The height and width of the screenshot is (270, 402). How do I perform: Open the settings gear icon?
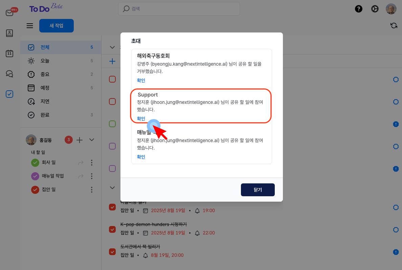pos(375,9)
